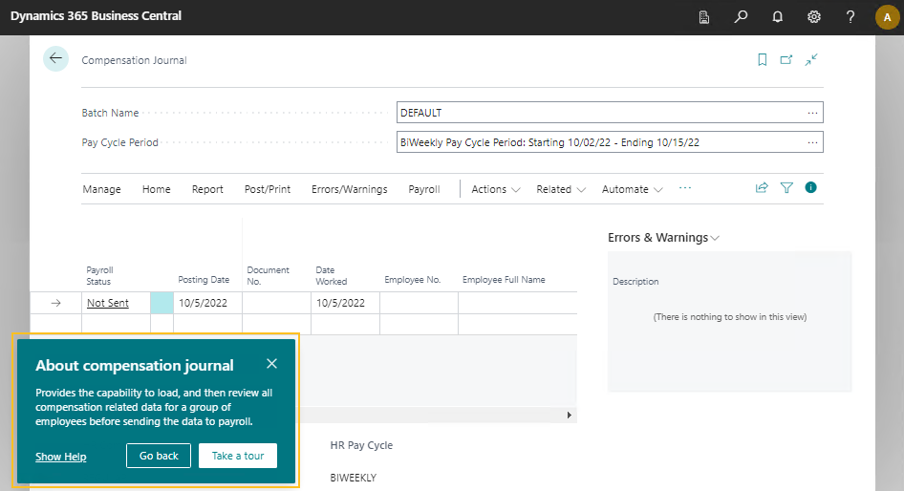Toggle the FactBox information pane icon
This screenshot has width=904, height=491.
(x=811, y=188)
